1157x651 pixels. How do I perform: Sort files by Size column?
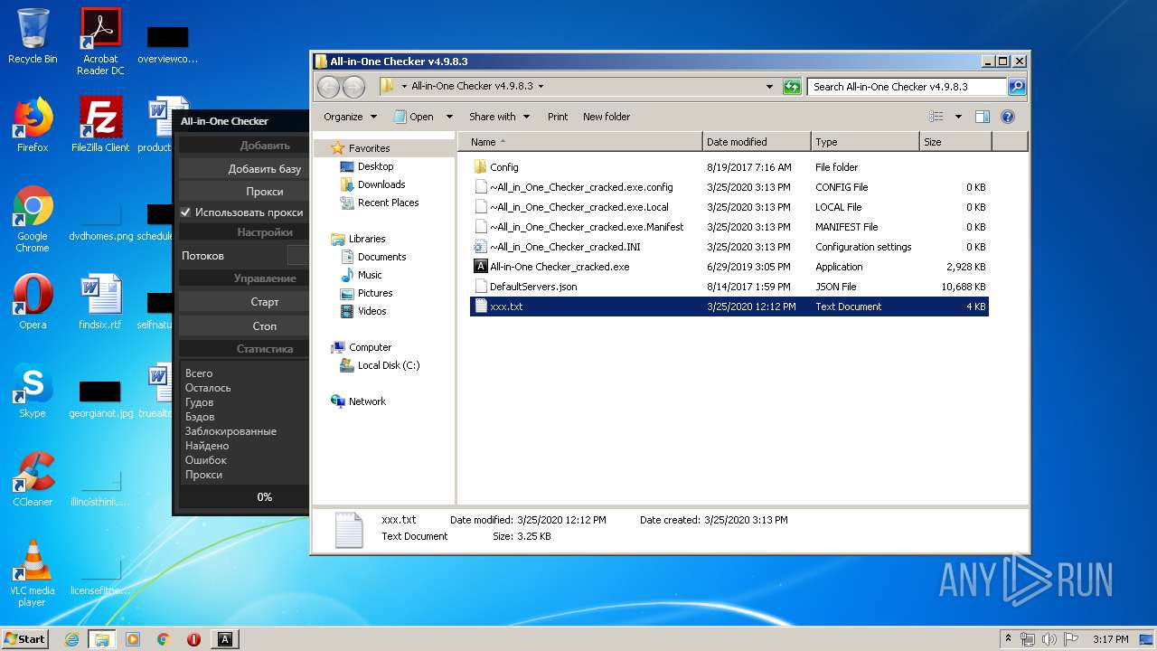pyautogui.click(x=955, y=142)
